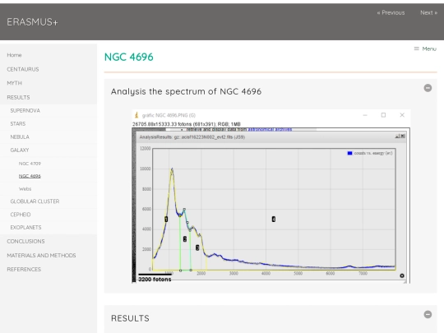
Task: Open the Webs subpage
Action: coord(25,189)
